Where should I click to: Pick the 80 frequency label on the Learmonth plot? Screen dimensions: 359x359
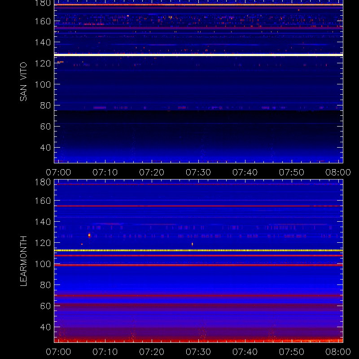tap(45, 285)
